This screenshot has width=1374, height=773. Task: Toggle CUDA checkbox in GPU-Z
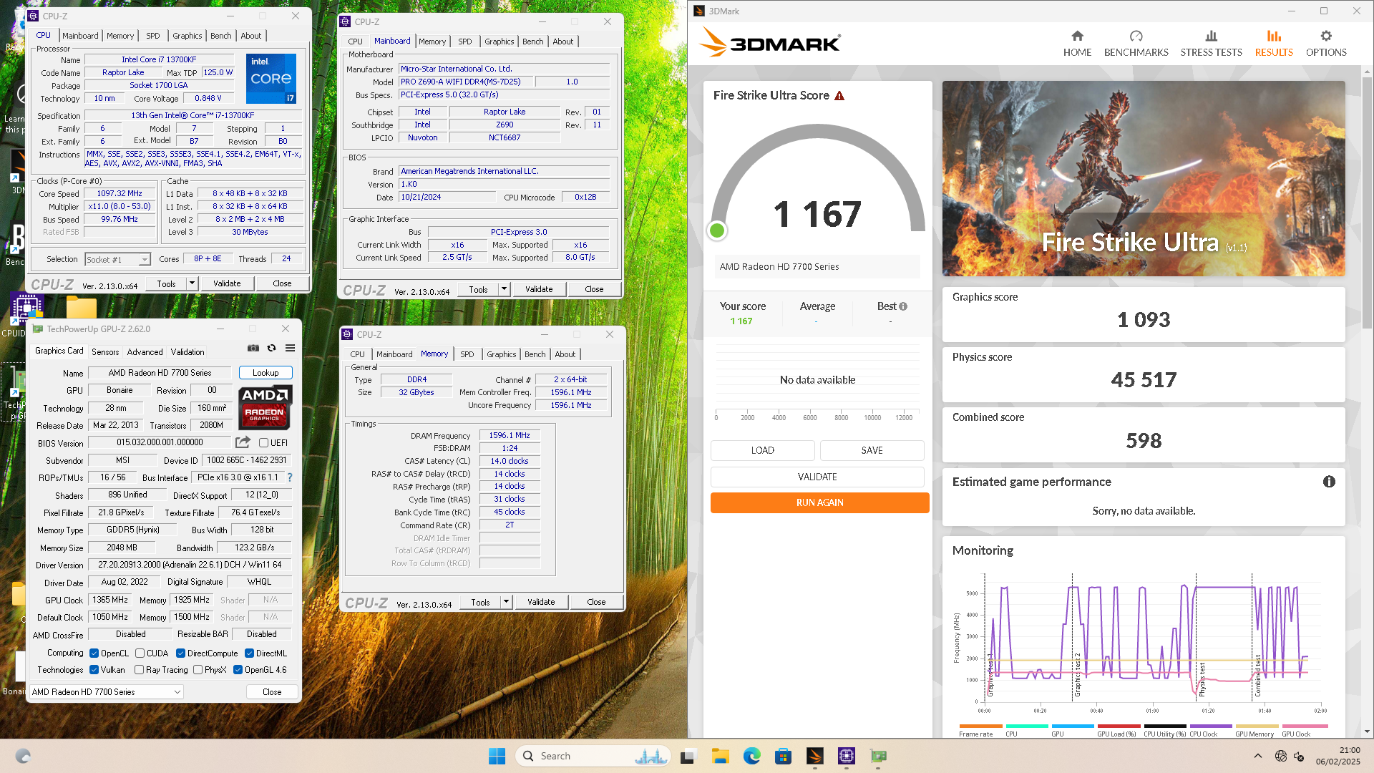point(140,653)
